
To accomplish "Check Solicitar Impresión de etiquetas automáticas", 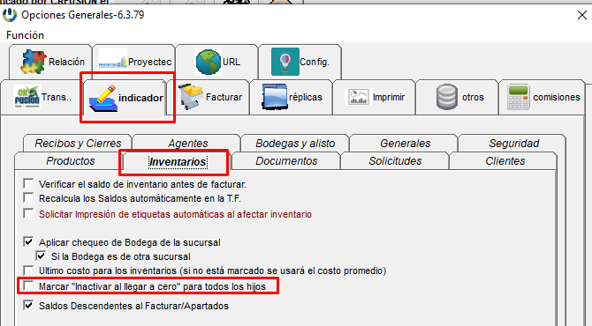I will (x=28, y=213).
